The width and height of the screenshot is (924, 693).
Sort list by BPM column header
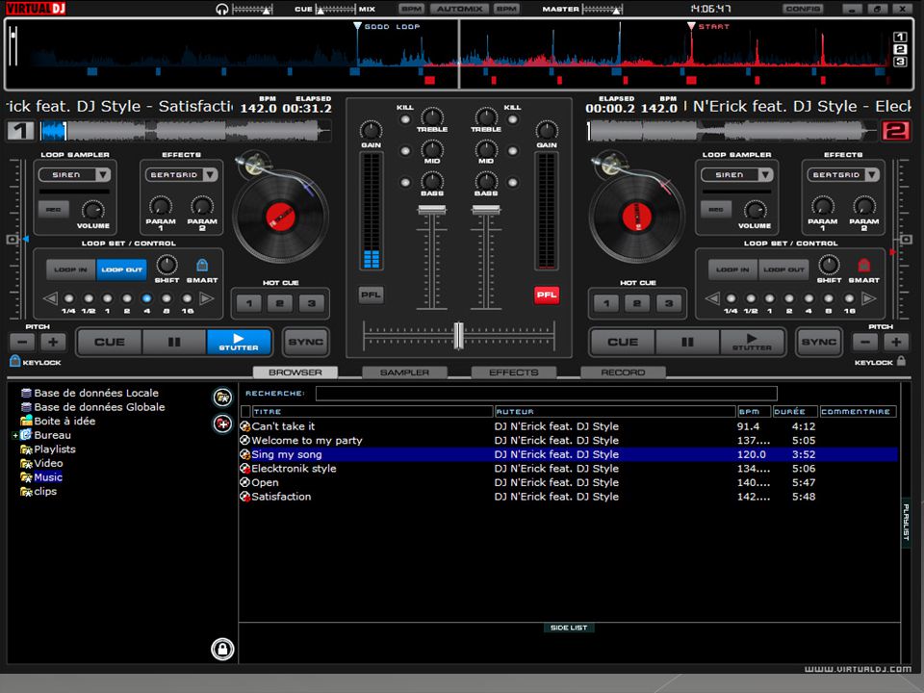click(754, 411)
